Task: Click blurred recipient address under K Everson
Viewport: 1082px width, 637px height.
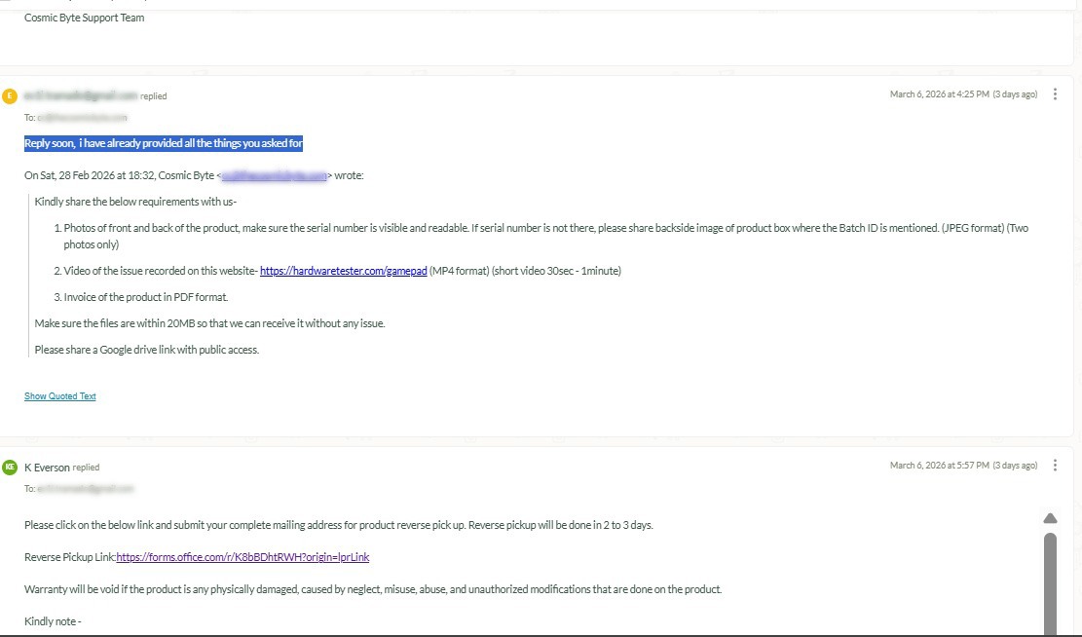Action: pos(86,489)
